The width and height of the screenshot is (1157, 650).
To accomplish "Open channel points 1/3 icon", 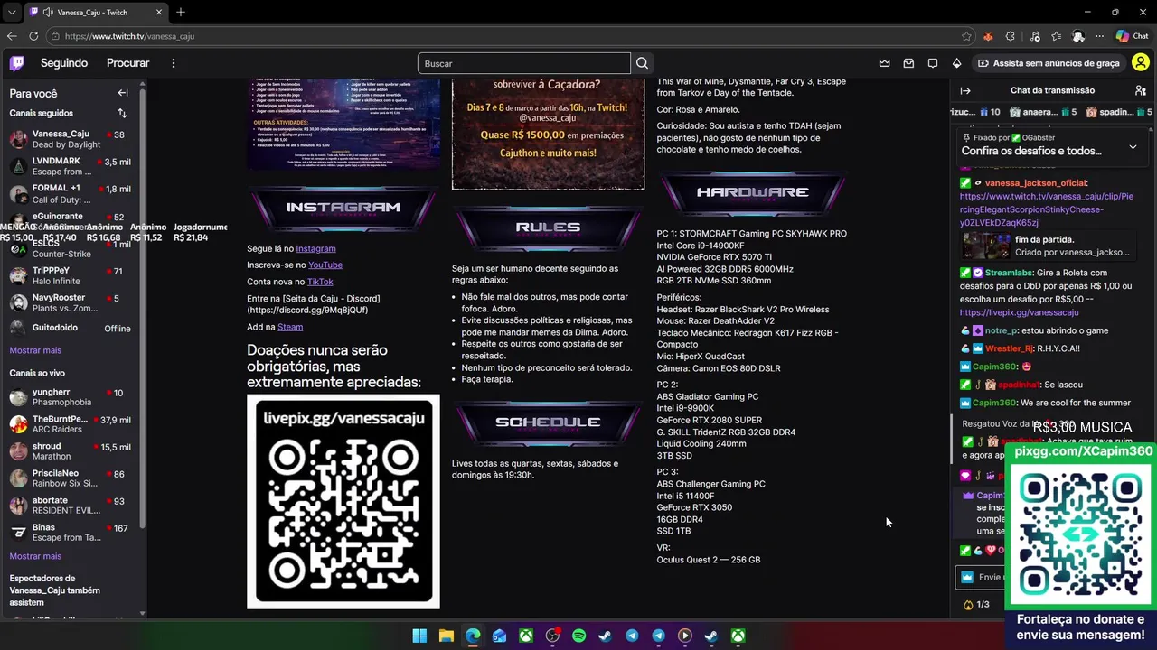I will pos(976,605).
